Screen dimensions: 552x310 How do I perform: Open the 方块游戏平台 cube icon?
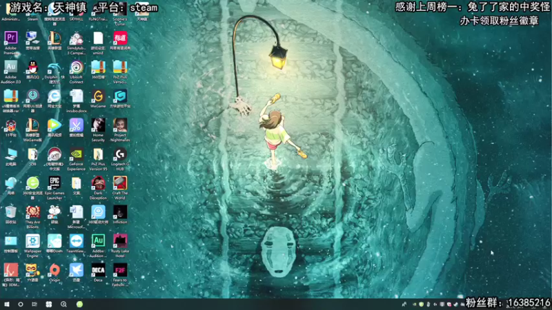click(x=119, y=96)
